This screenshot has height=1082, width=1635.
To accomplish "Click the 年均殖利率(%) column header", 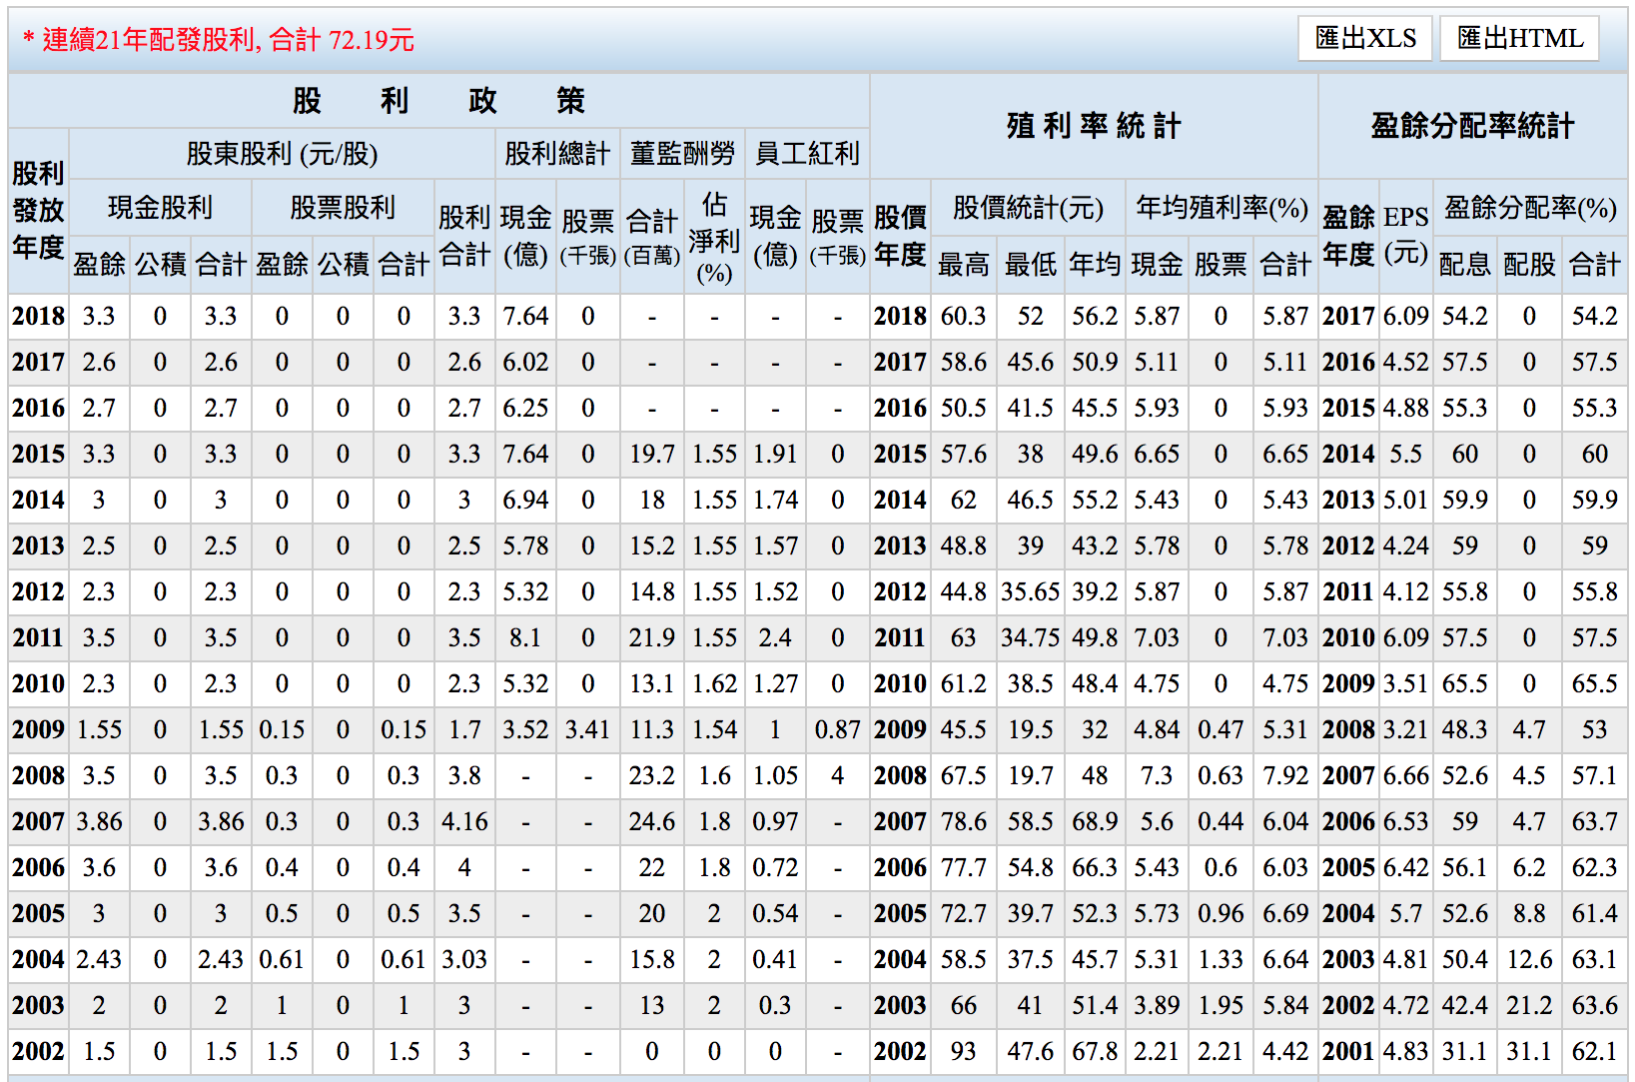I will 1221,208.
